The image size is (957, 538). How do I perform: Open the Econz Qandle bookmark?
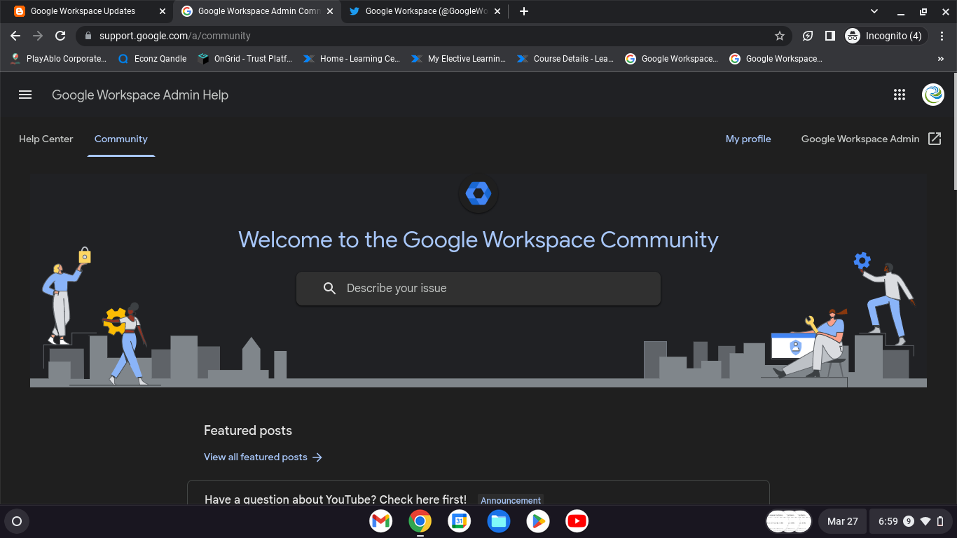(153, 59)
